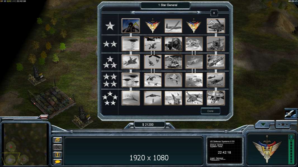Select the four-star paratrooper drop icon
298x167 pixels.
(x=153, y=80)
